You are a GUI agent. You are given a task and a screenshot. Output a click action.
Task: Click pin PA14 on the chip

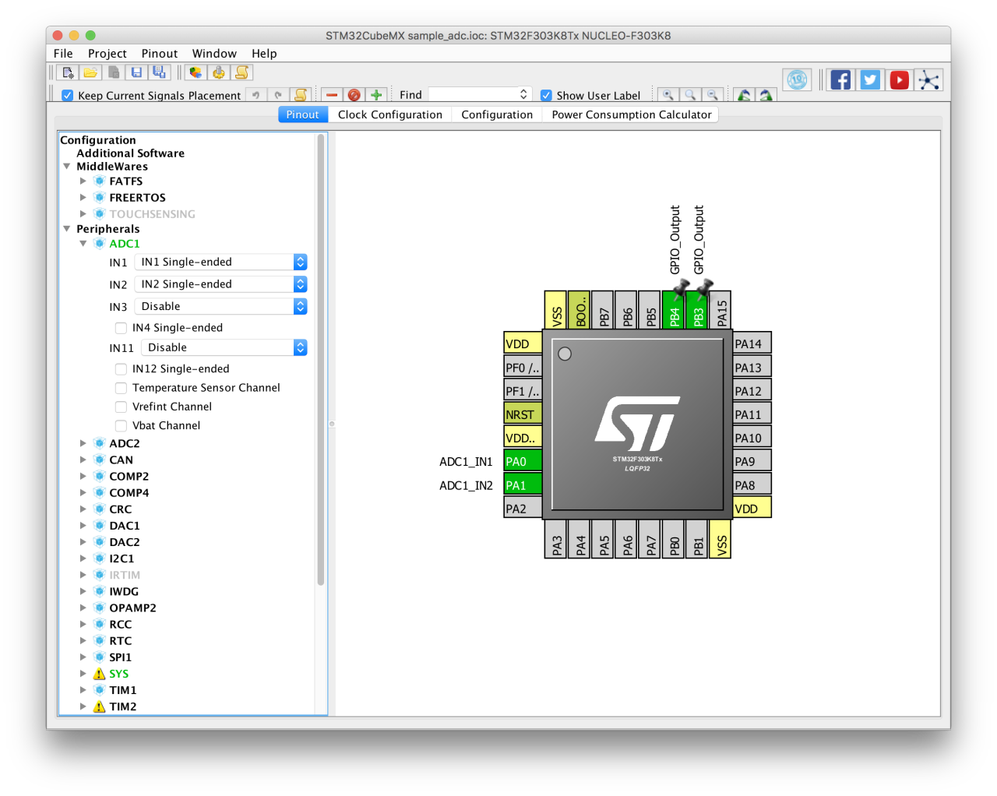pos(752,343)
